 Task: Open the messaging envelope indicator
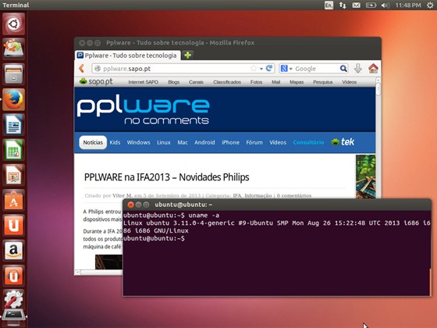356,5
